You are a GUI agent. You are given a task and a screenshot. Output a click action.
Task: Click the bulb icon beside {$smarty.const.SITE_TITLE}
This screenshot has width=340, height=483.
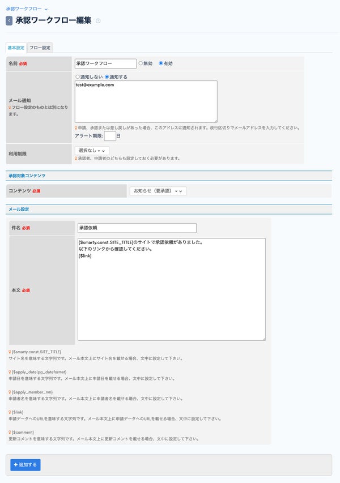(10, 352)
